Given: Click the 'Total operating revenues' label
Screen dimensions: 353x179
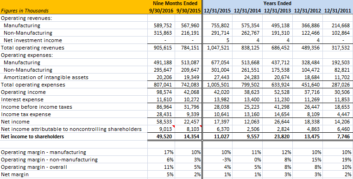Looking at the screenshot, I should [32, 48].
